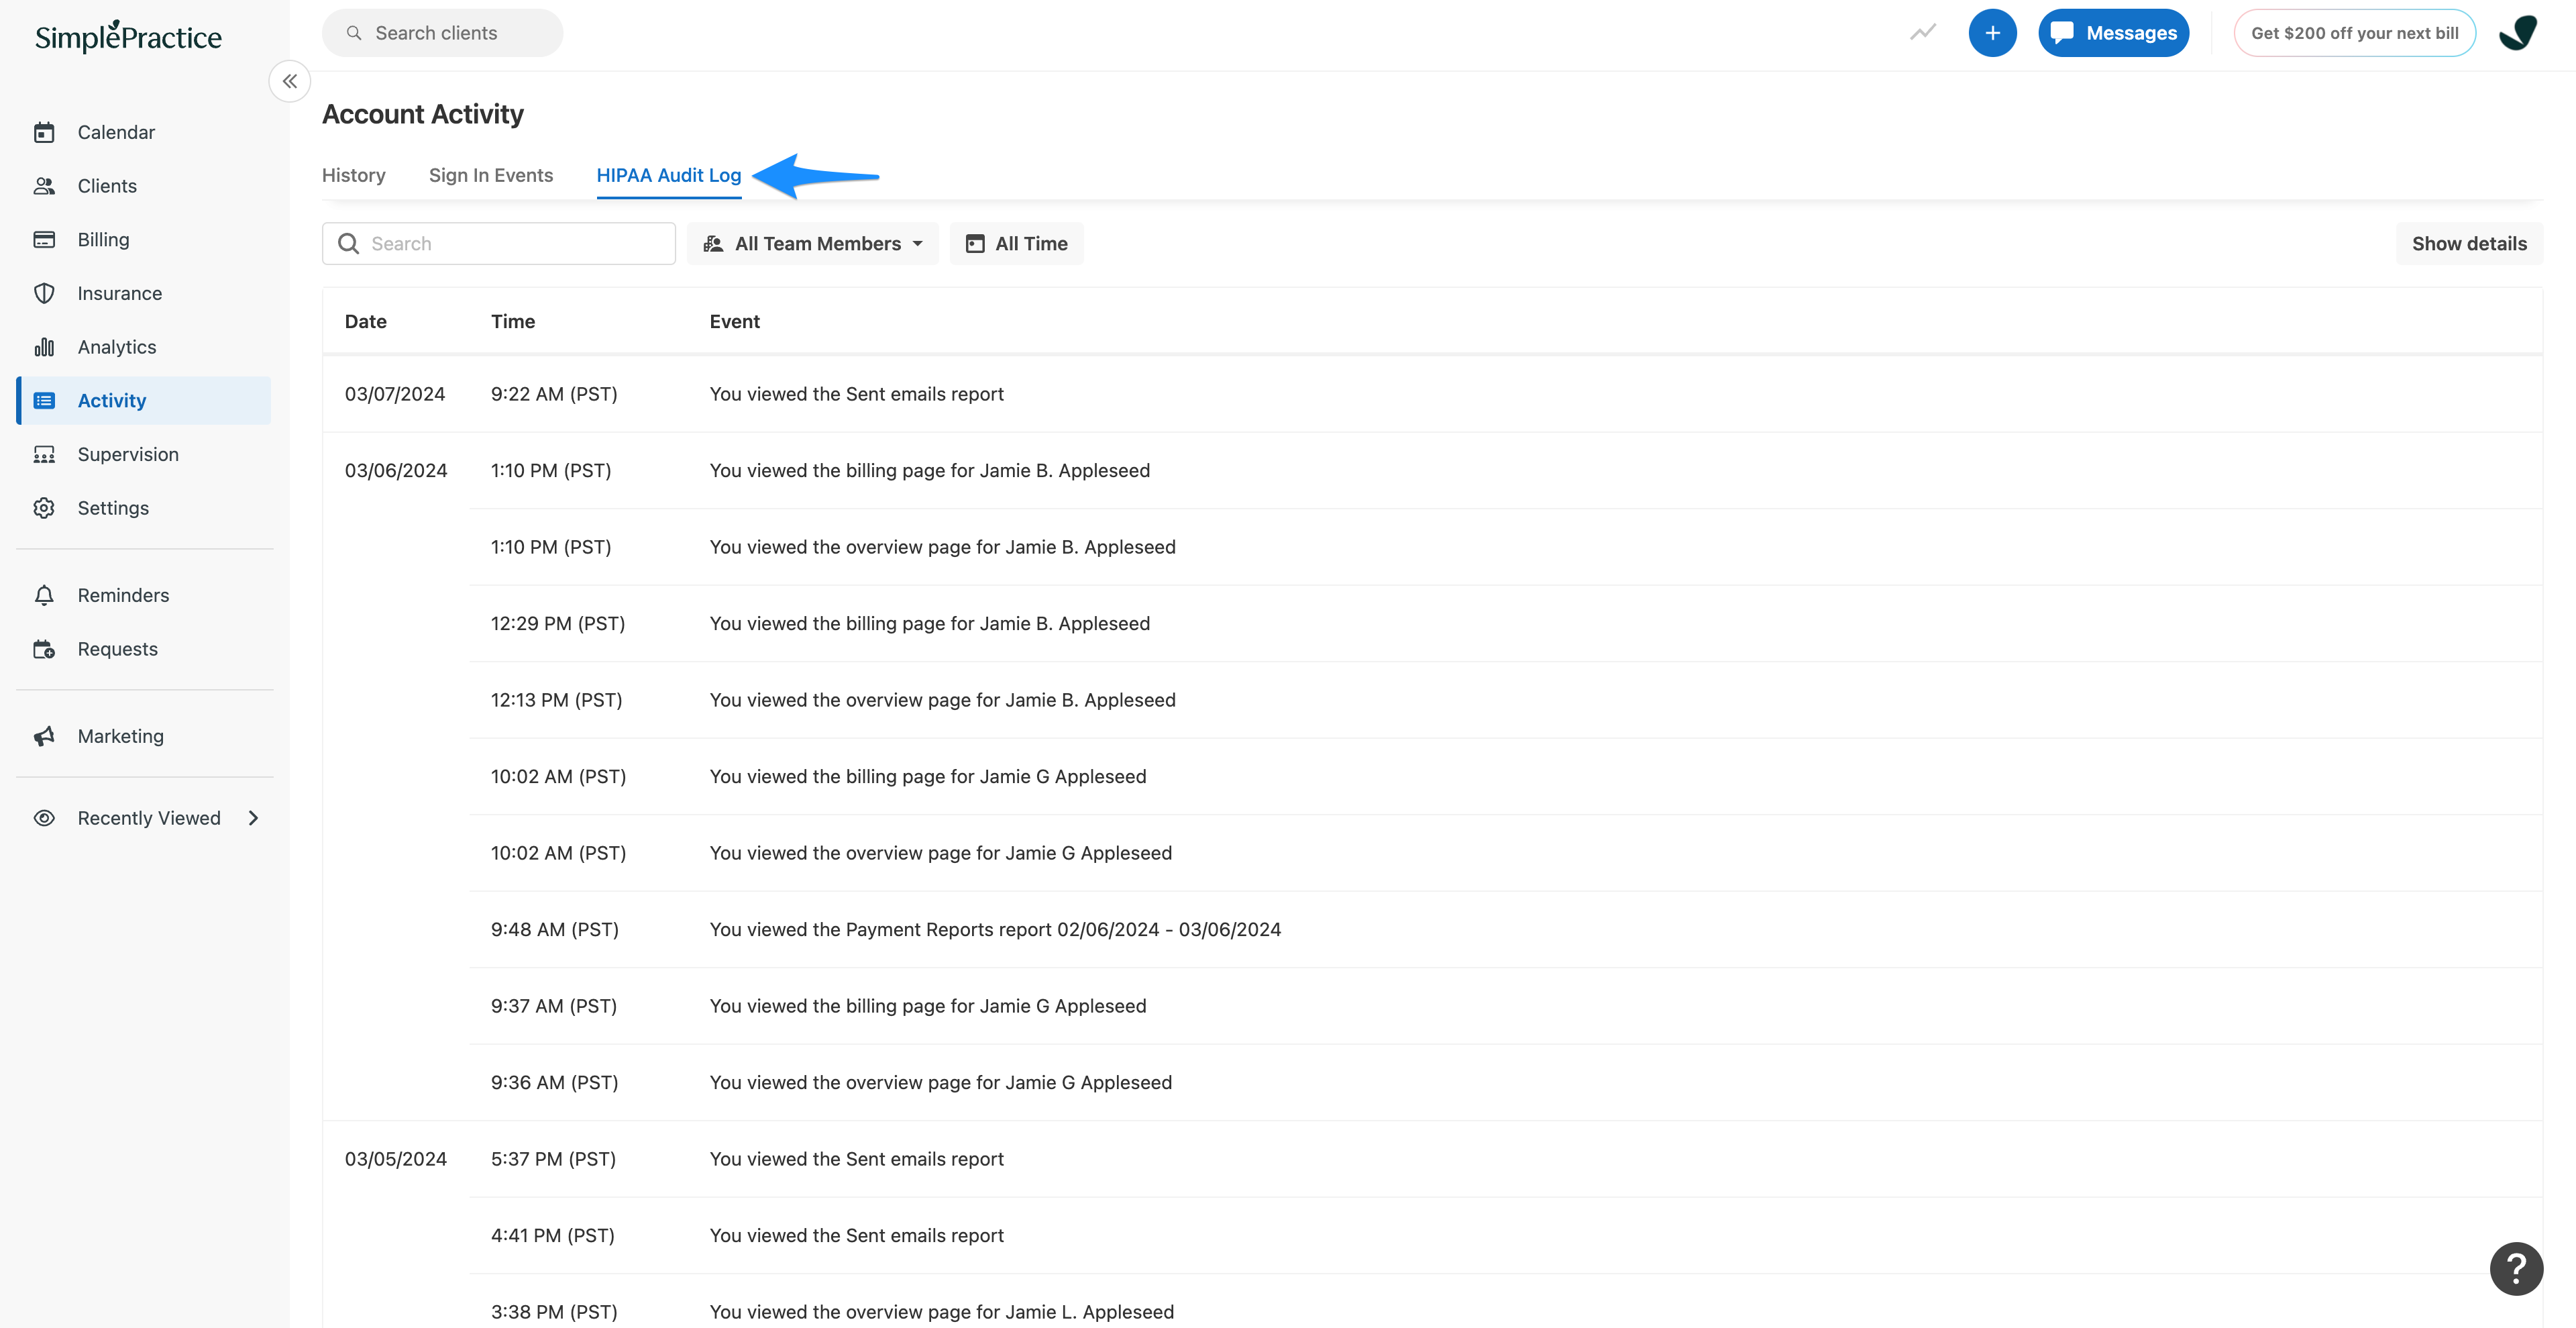Open Supervision in the sidebar
This screenshot has height=1328, width=2576.
144,454
